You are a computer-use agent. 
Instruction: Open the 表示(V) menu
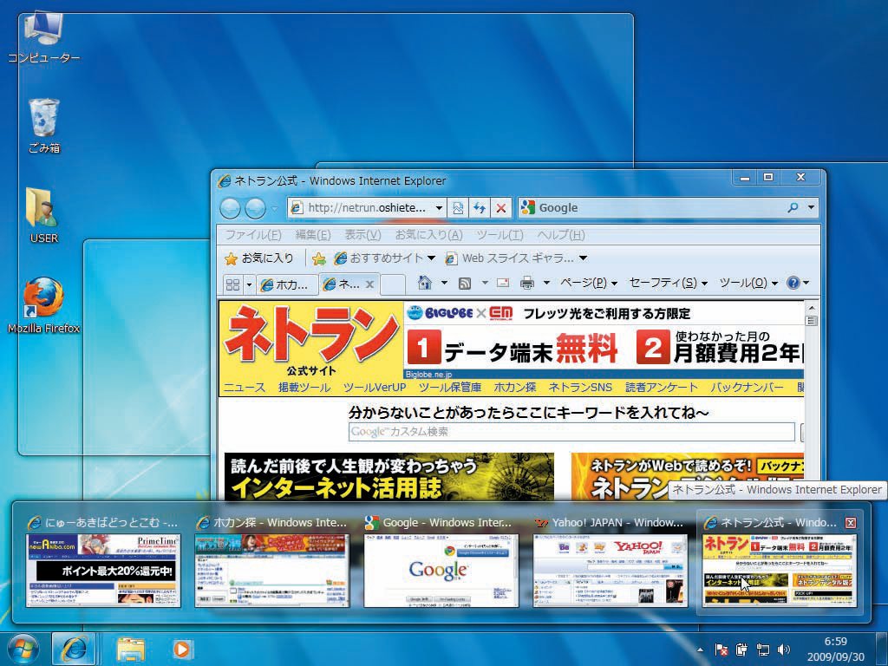point(363,234)
